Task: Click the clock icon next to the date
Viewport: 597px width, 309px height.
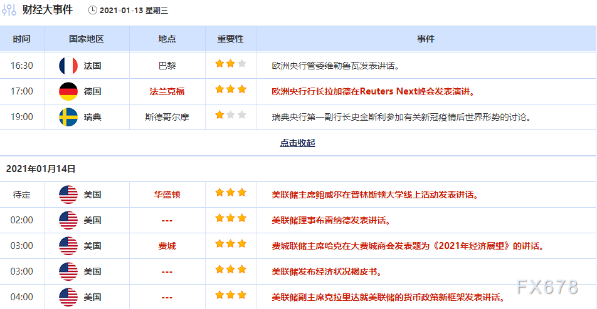Action: tap(93, 10)
